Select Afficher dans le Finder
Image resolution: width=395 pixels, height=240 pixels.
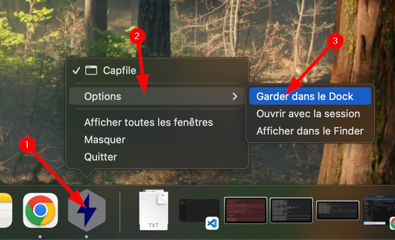310,131
